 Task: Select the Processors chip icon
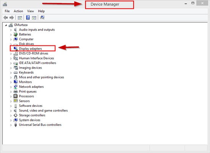16,96
